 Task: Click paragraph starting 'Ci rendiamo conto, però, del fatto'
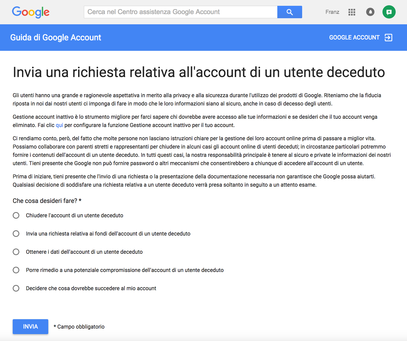pyautogui.click(x=202, y=151)
